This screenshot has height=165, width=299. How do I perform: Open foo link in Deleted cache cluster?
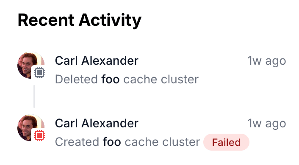[x=111, y=79]
